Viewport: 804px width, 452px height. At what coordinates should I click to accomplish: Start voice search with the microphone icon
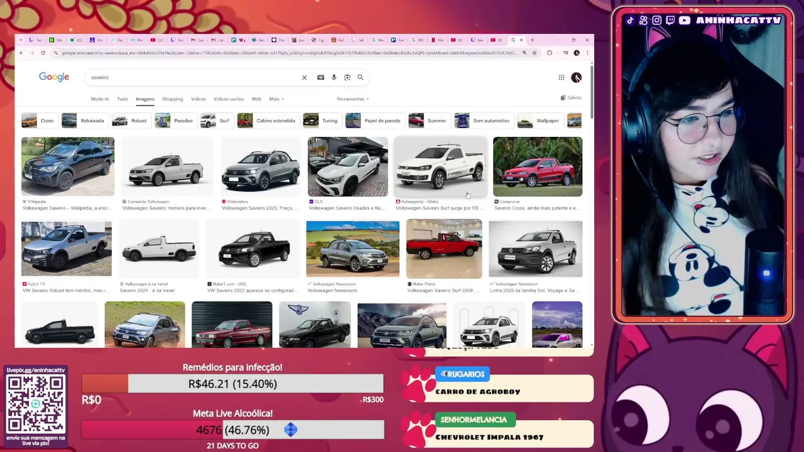tap(334, 77)
